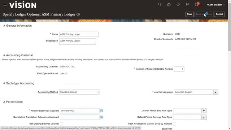
Task: Click the Default Period End Rate Type box
Action: point(187,111)
